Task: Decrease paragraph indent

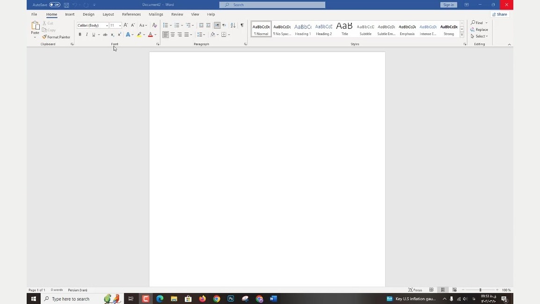Action: coord(201,25)
